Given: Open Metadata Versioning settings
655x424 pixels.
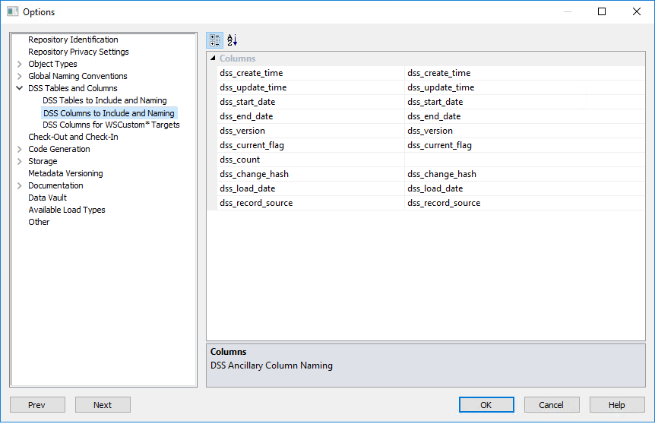Looking at the screenshot, I should (65, 173).
